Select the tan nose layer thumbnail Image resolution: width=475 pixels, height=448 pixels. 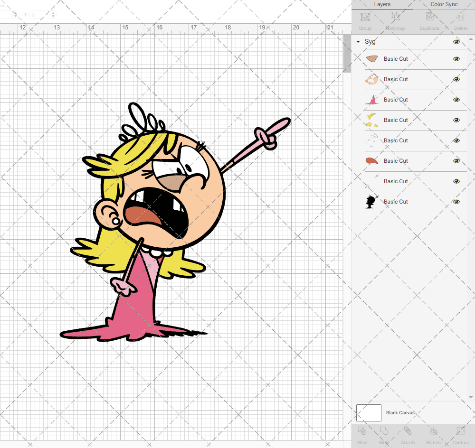[x=372, y=59]
